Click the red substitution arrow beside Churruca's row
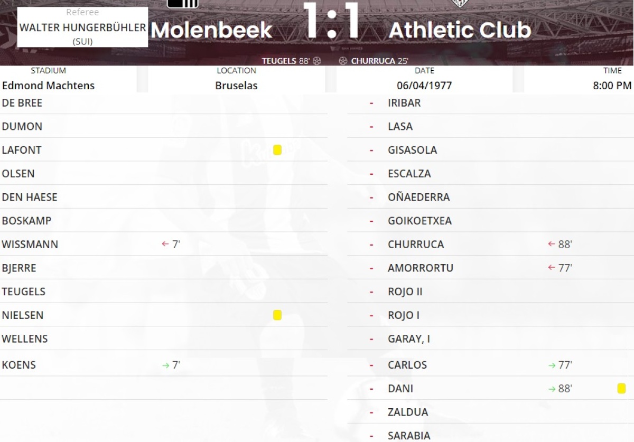The height and width of the screenshot is (442, 634). point(552,244)
